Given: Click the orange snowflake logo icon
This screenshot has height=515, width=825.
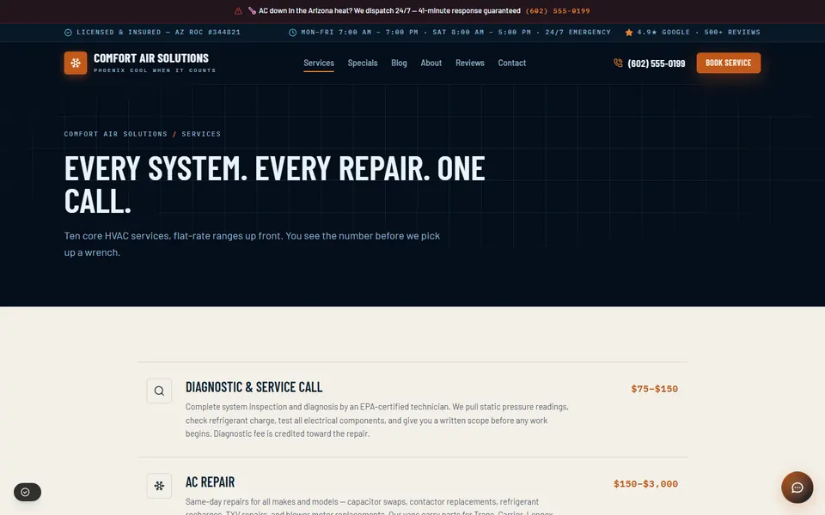Looking at the screenshot, I should click(76, 63).
